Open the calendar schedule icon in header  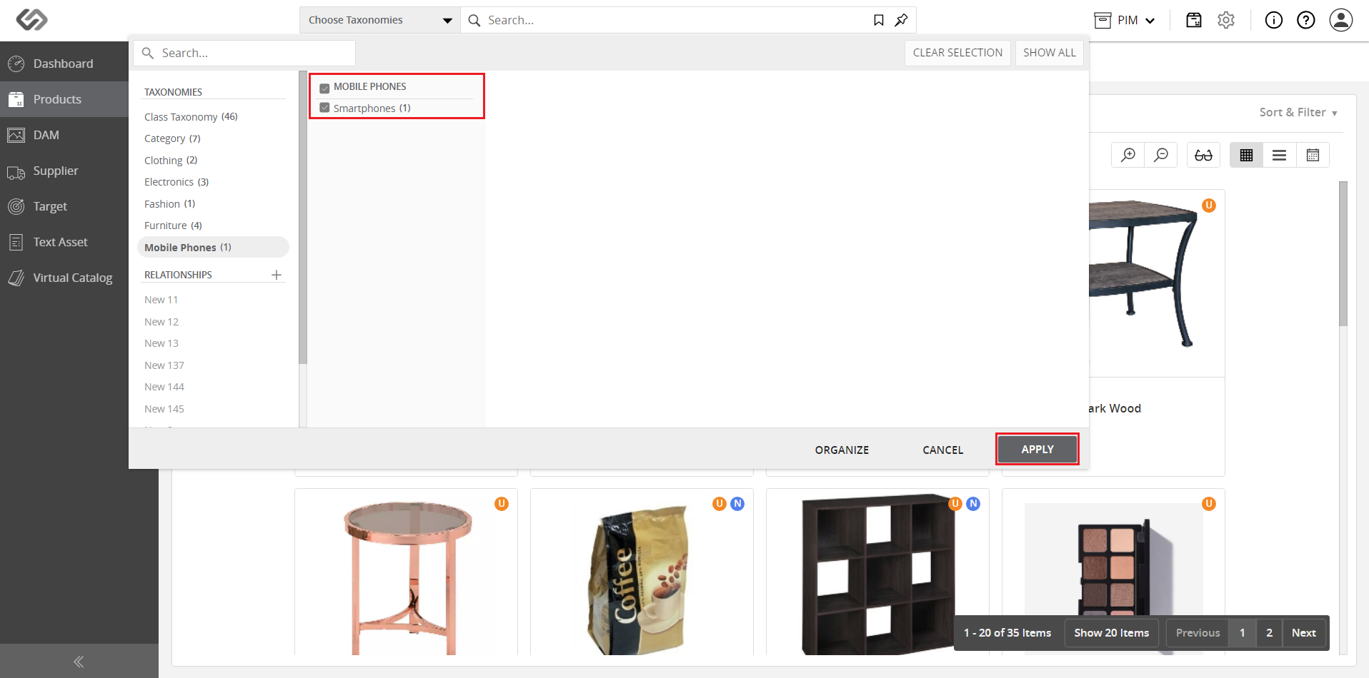tap(1194, 20)
